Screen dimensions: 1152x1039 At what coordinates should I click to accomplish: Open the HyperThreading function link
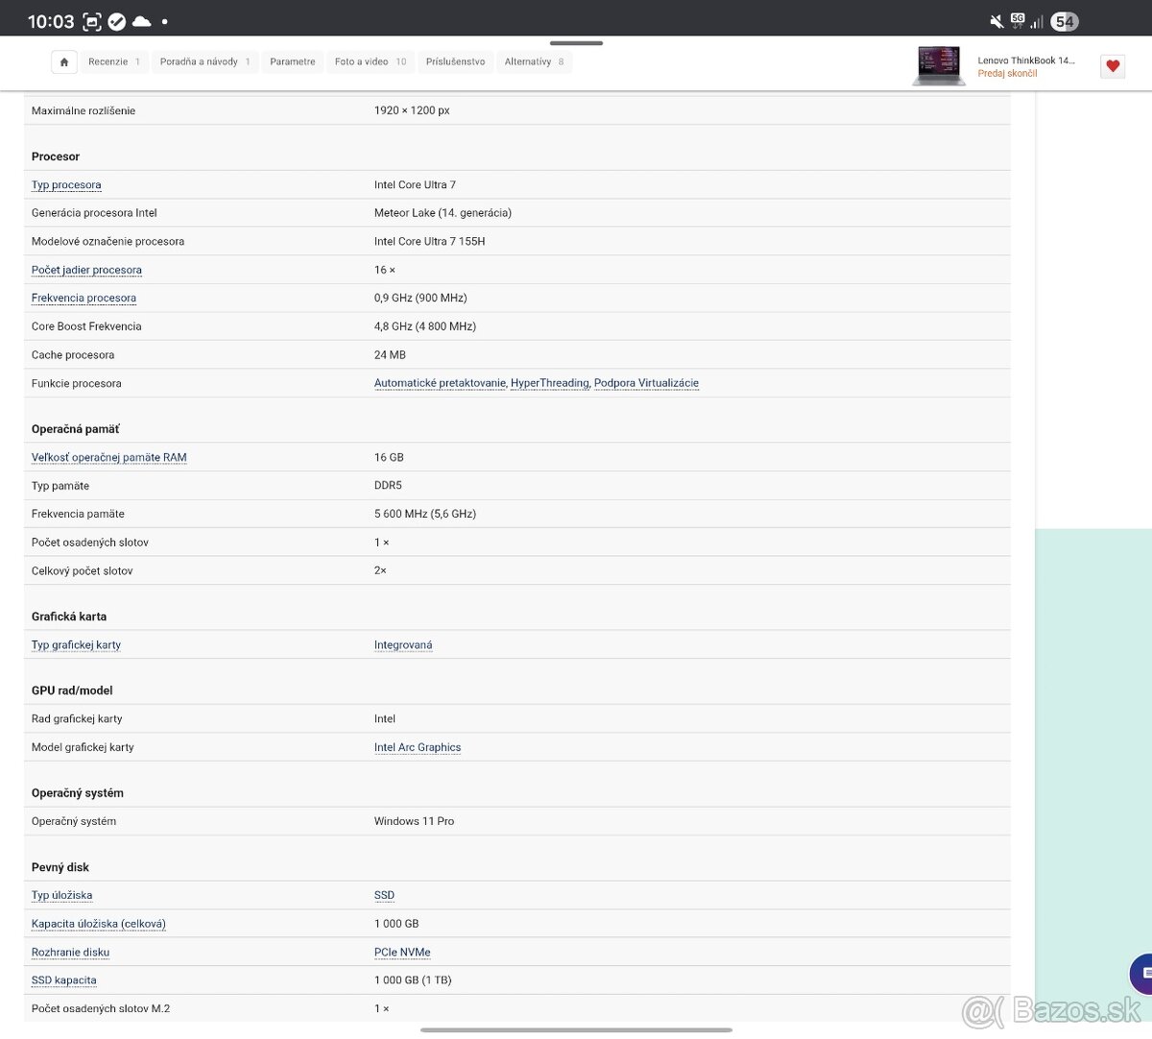[x=549, y=383]
